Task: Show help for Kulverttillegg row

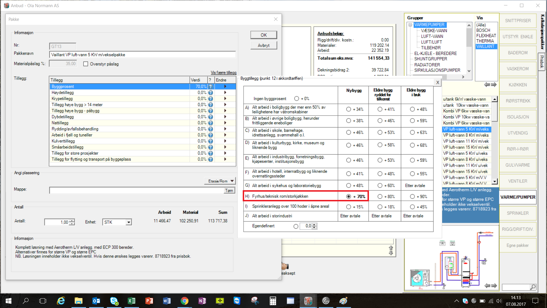Action: pos(211,141)
